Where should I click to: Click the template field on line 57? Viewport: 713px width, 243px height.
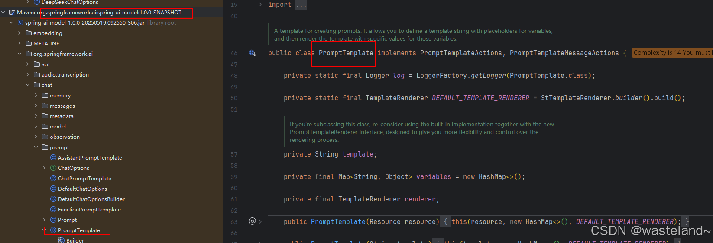click(x=358, y=154)
